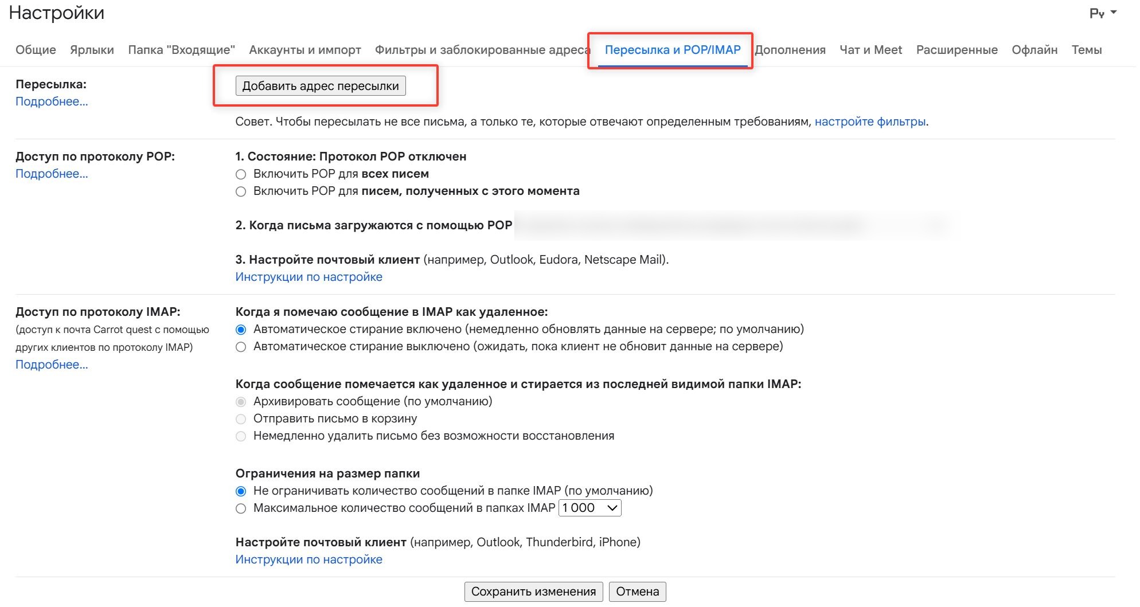Screen dimensions: 1140x607
Task: Open the Аккаунты и импорт tab
Action: pyautogui.click(x=305, y=50)
